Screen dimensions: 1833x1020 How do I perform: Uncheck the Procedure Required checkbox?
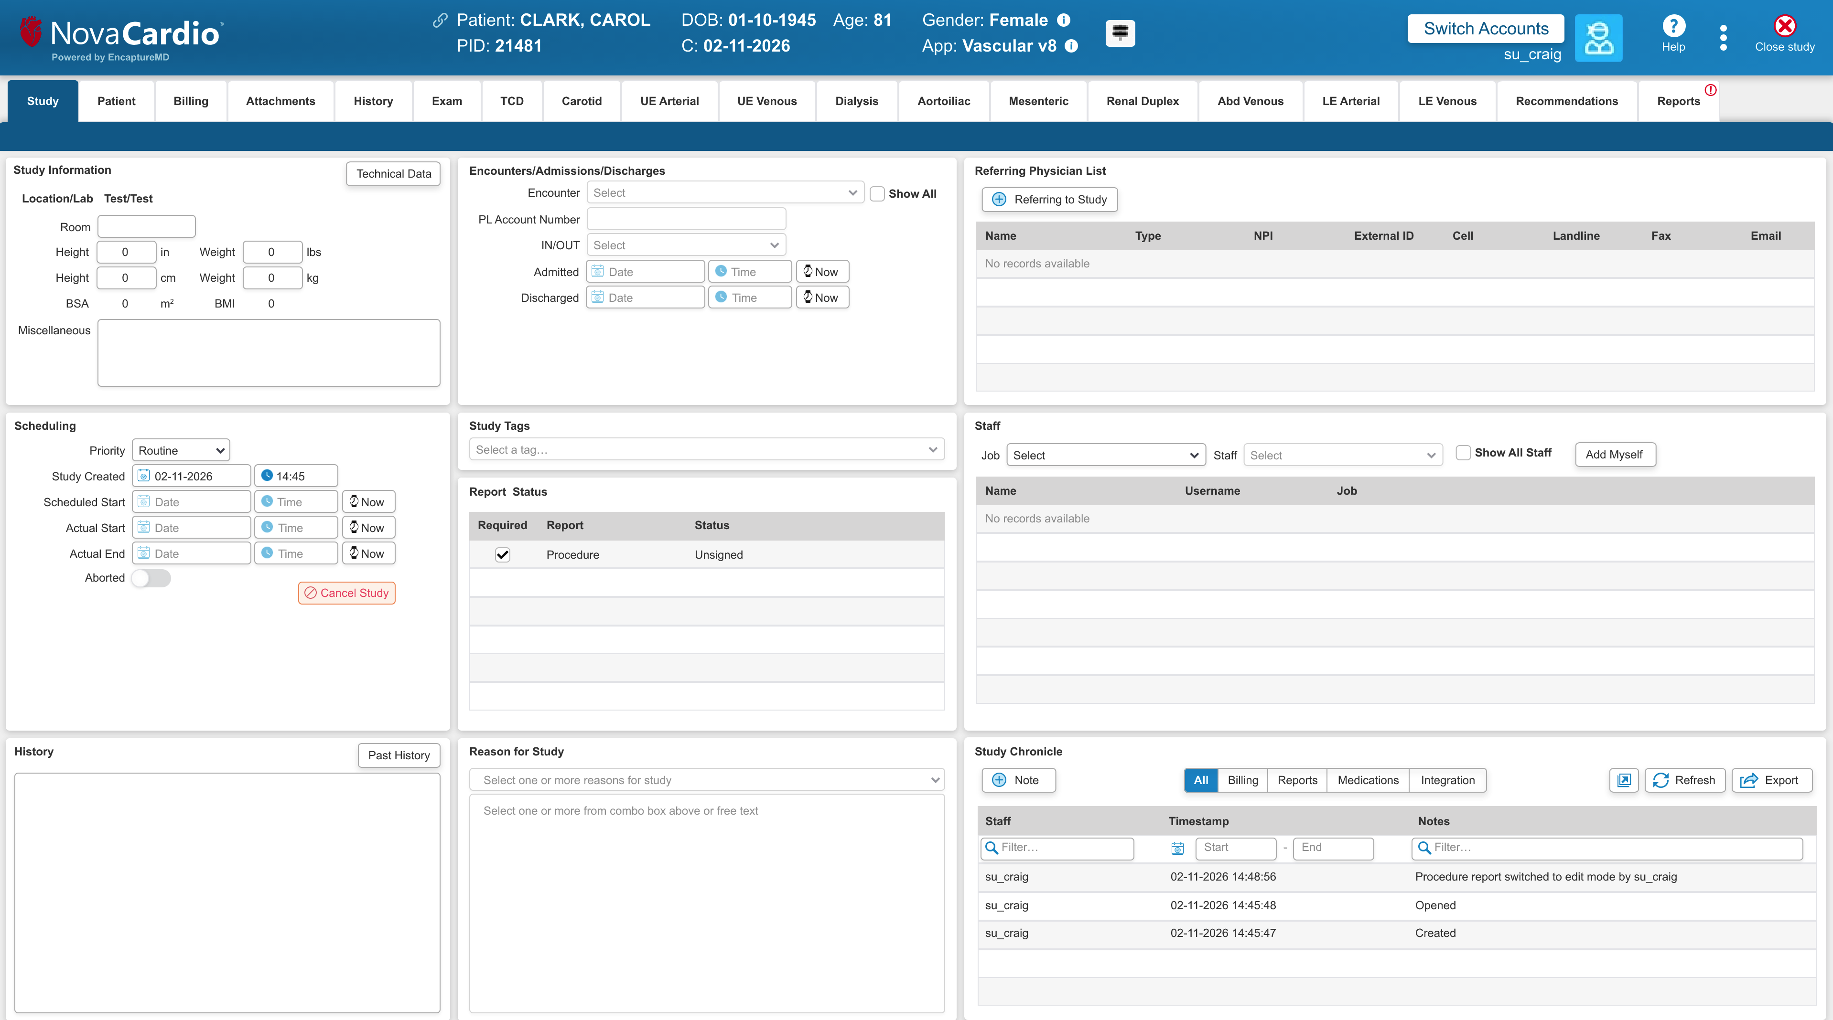[502, 555]
